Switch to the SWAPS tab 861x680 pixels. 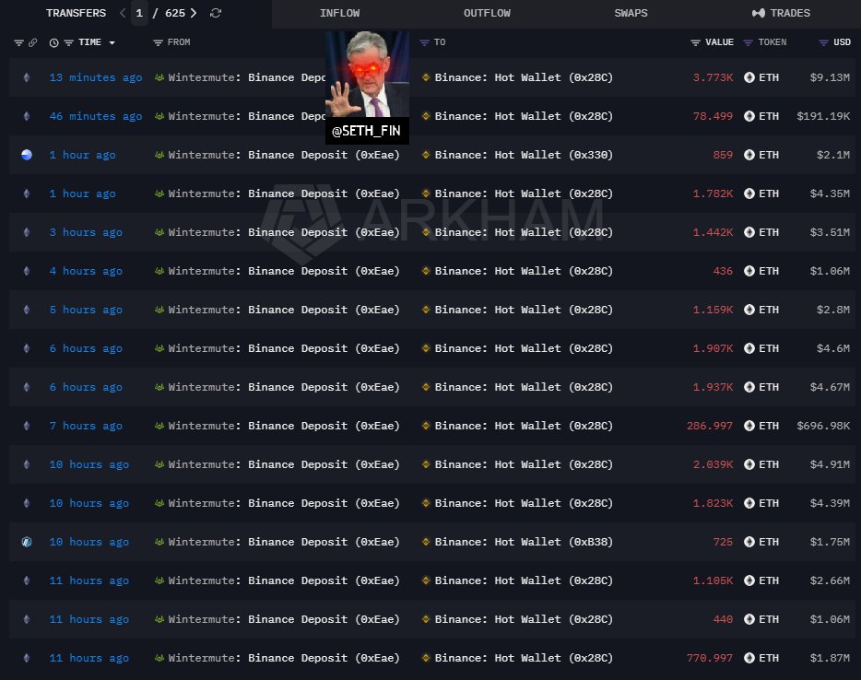pyautogui.click(x=631, y=13)
